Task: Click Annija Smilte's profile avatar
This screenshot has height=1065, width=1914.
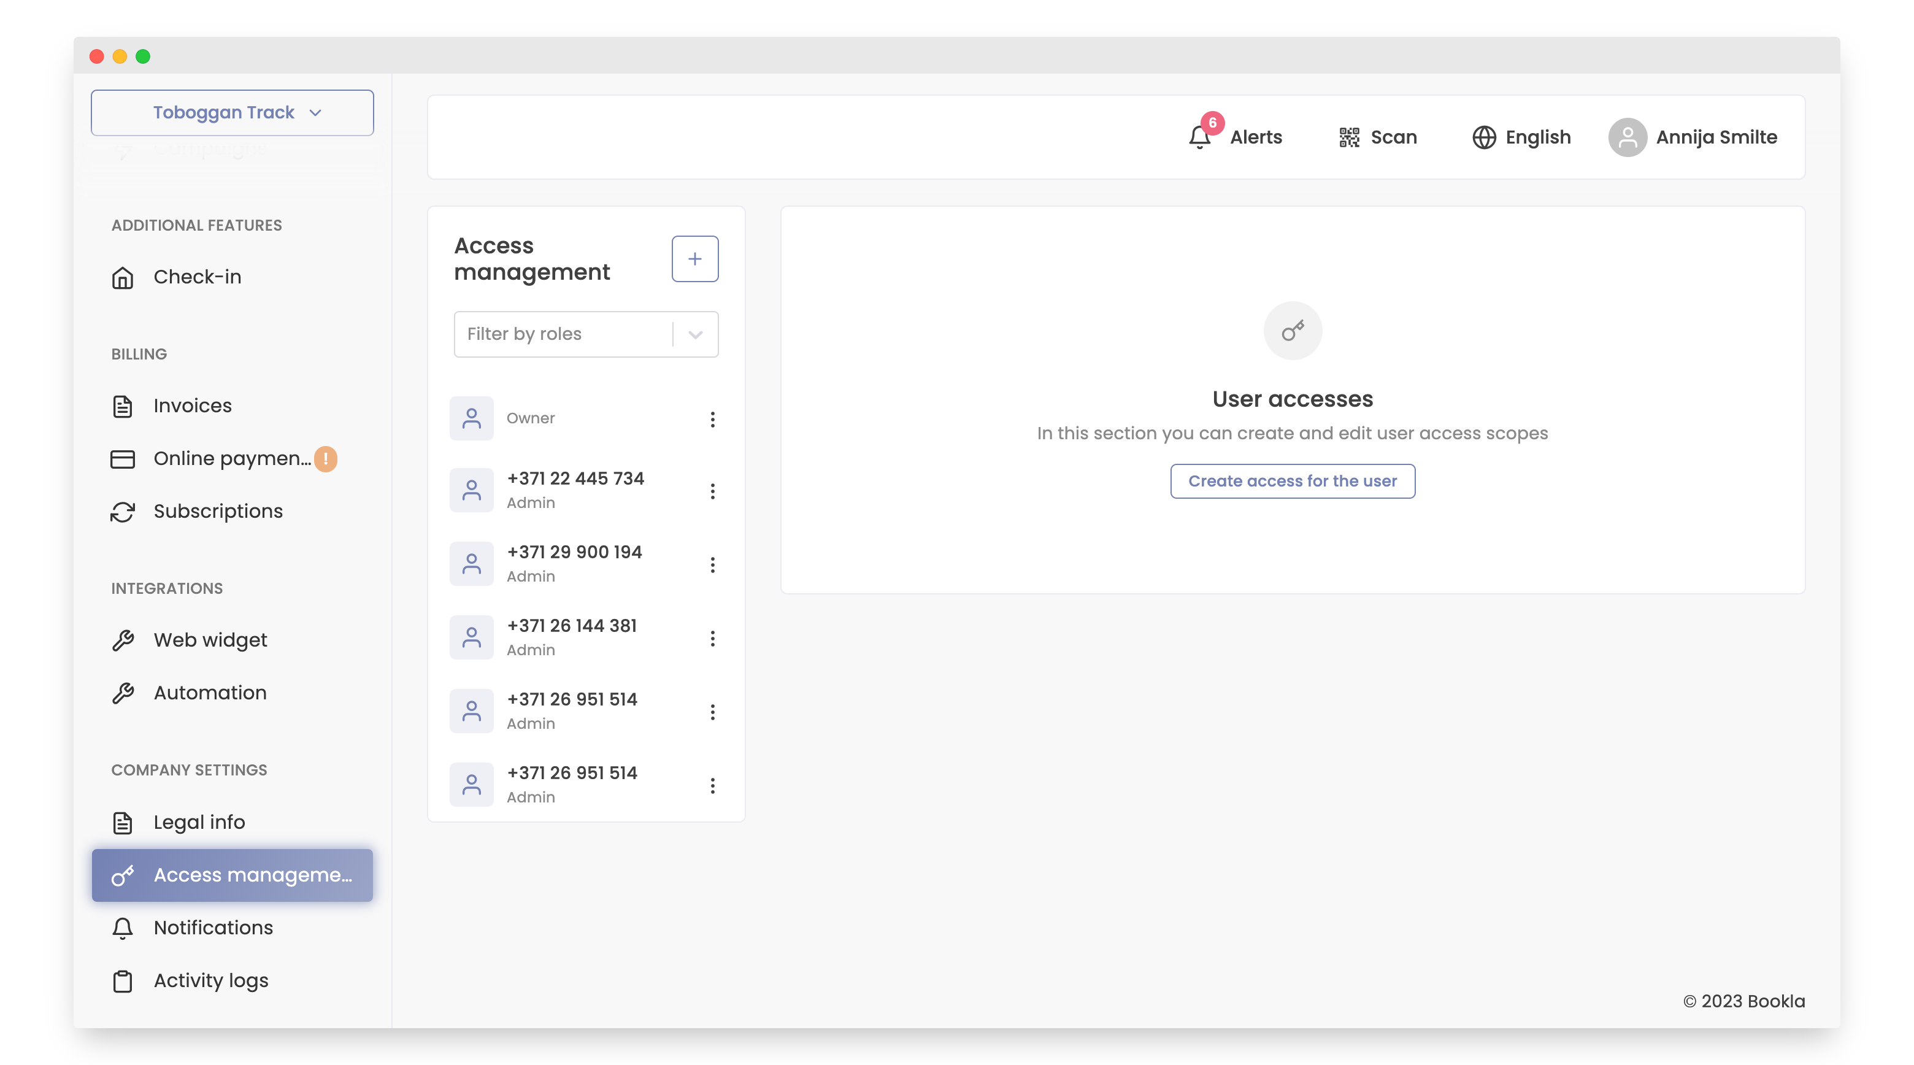Action: [x=1627, y=137]
